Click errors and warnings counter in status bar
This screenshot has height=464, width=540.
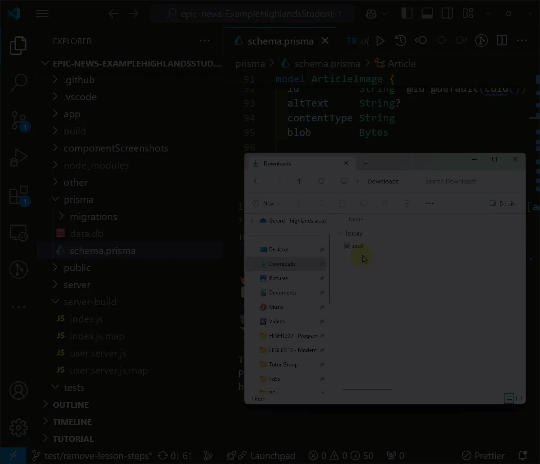341,456
